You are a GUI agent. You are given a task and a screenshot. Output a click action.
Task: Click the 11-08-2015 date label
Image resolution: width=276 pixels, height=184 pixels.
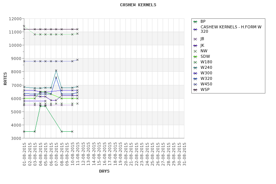(x=78, y=154)
